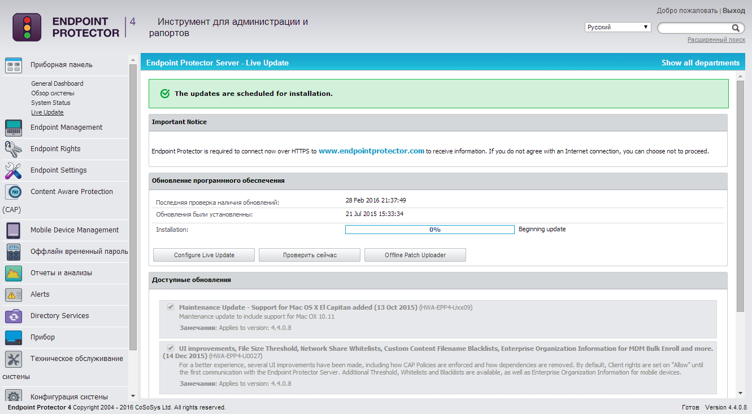This screenshot has height=414, width=752.
Task: Click the Alerts warning icon
Action: coord(14,295)
